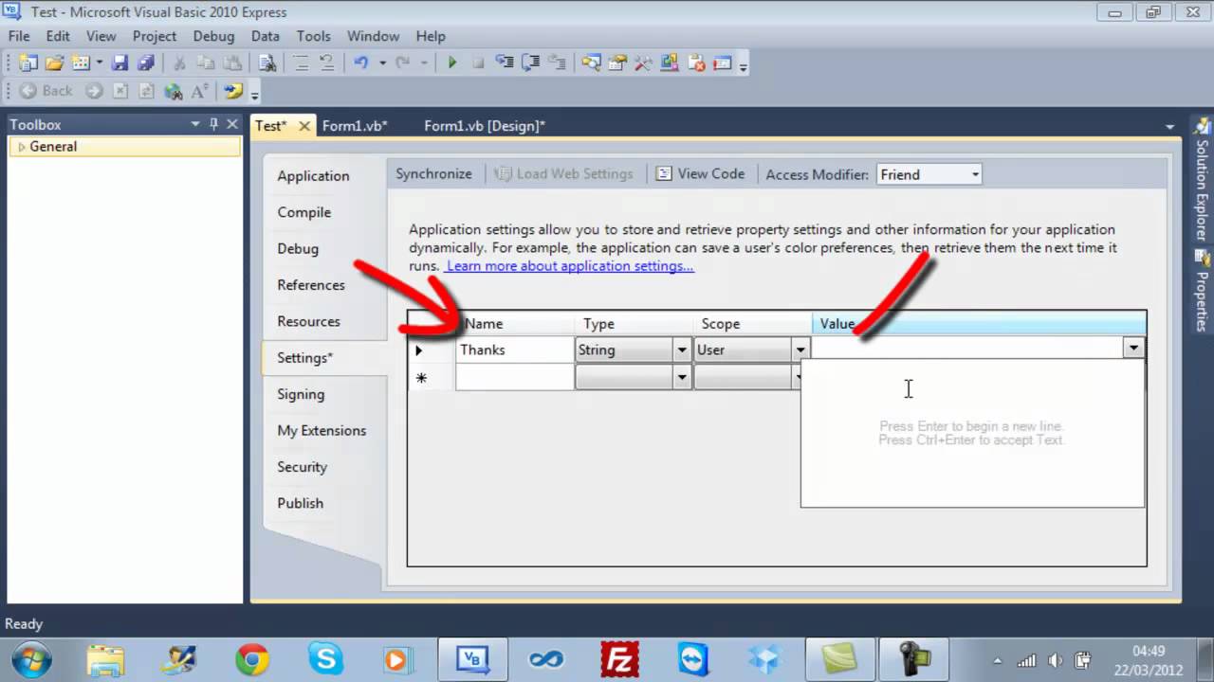Select the Resources page tab
Image resolution: width=1214 pixels, height=682 pixels.
[308, 321]
